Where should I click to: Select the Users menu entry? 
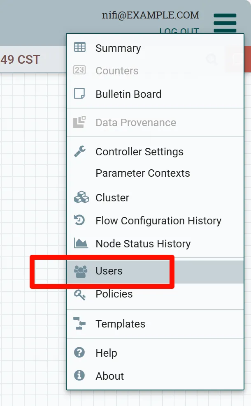click(x=109, y=271)
